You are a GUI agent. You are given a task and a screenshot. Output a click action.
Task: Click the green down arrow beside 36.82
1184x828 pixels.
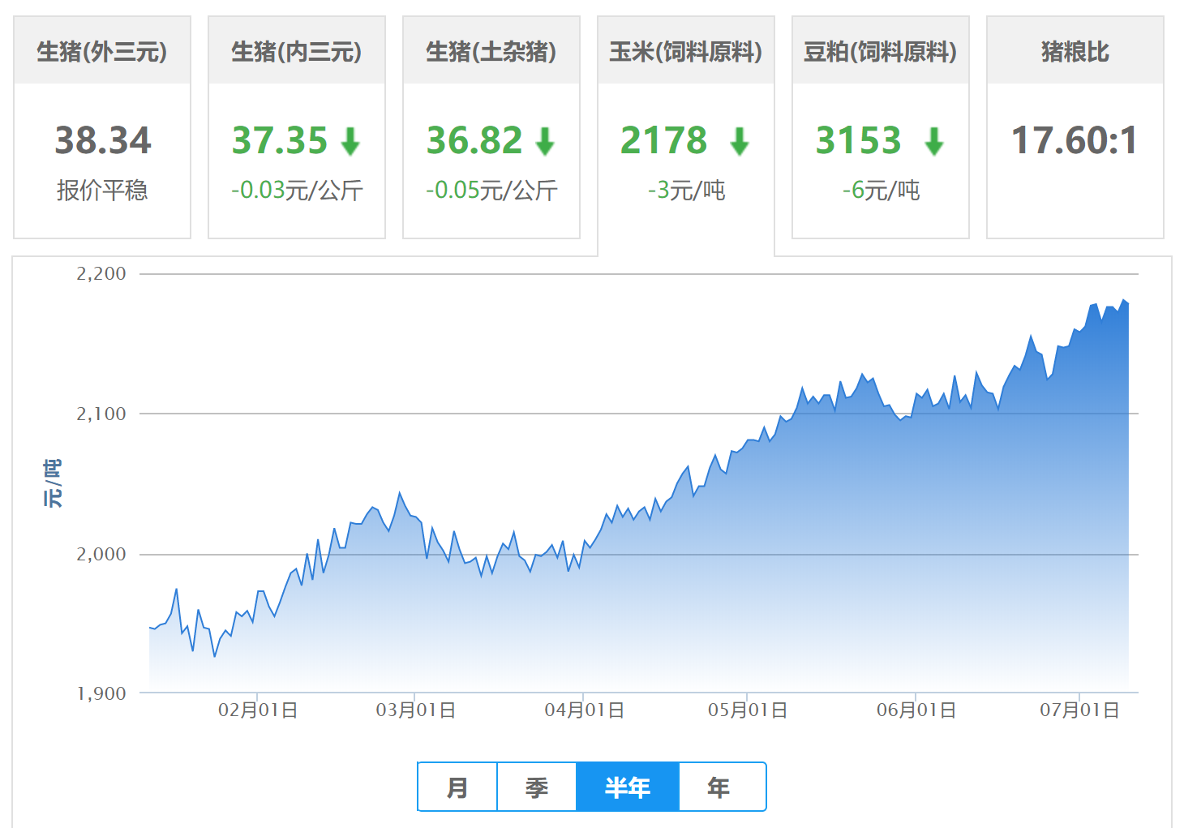coord(545,141)
